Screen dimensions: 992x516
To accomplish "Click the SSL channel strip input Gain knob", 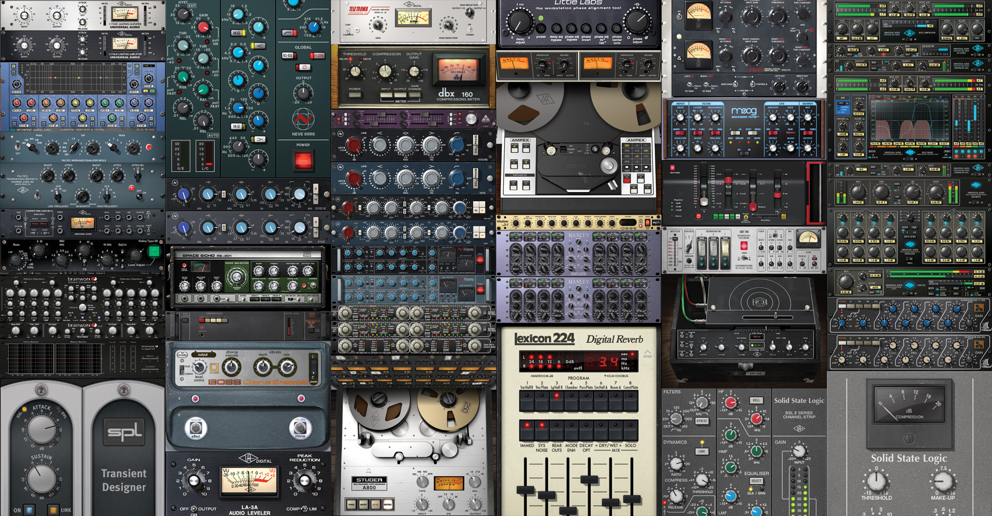I will pyautogui.click(x=799, y=451).
